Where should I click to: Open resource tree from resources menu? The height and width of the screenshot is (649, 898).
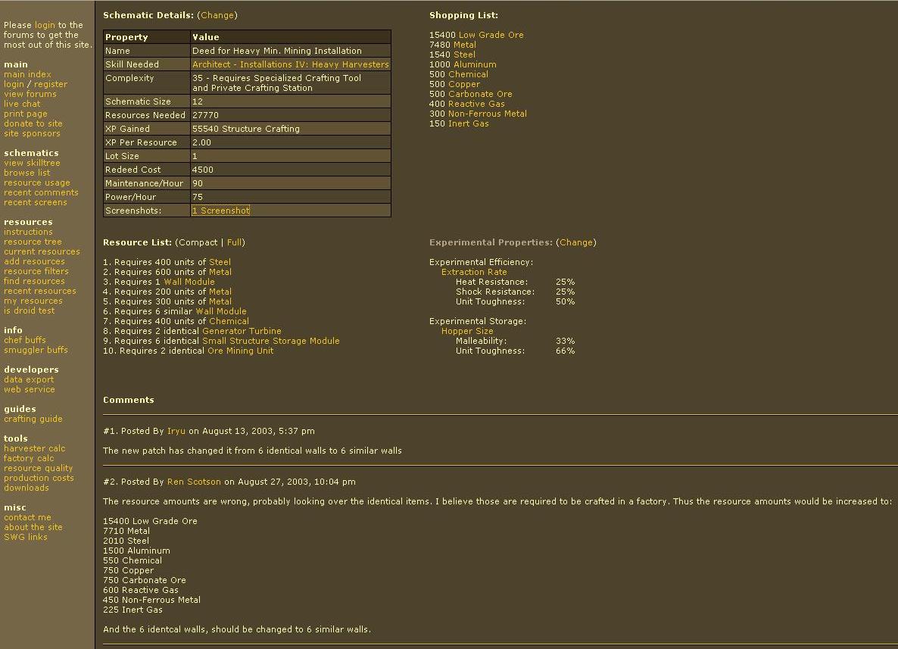[x=33, y=242]
